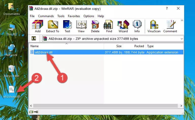The image size is (195, 120).
Task: Open the Help menu
Action: click(x=101, y=16)
